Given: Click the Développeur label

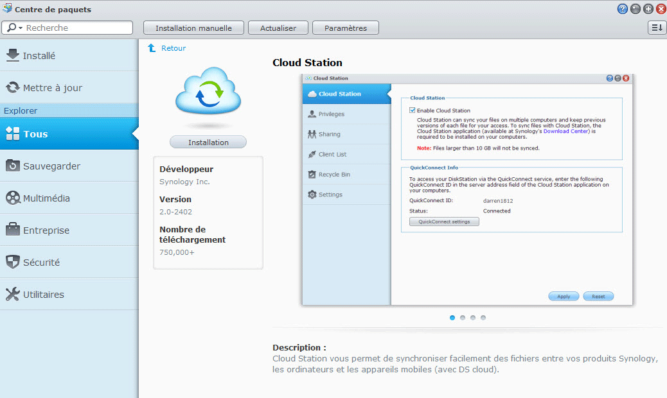Looking at the screenshot, I should coord(186,169).
